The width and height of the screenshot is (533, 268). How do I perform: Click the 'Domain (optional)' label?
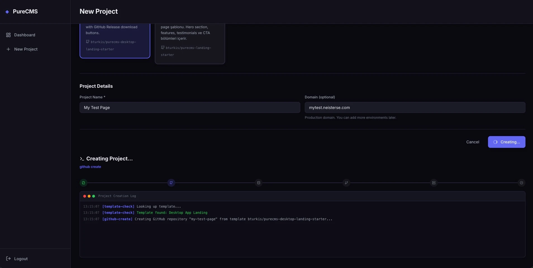[x=320, y=97]
